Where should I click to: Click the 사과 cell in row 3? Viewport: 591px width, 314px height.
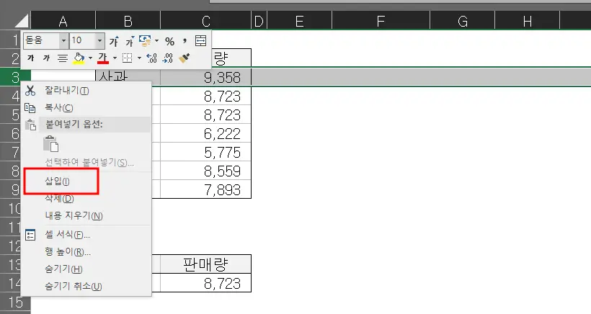click(128, 77)
